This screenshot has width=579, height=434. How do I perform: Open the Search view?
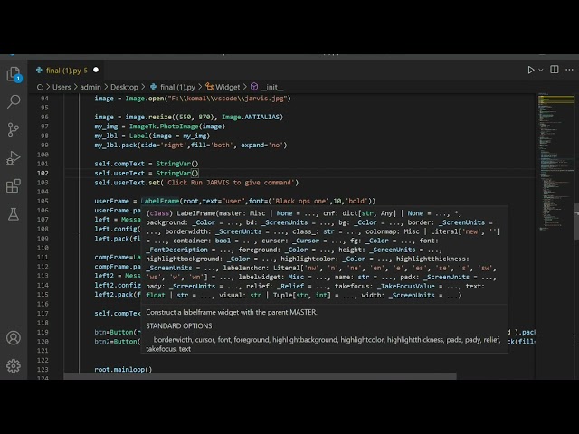[14, 101]
